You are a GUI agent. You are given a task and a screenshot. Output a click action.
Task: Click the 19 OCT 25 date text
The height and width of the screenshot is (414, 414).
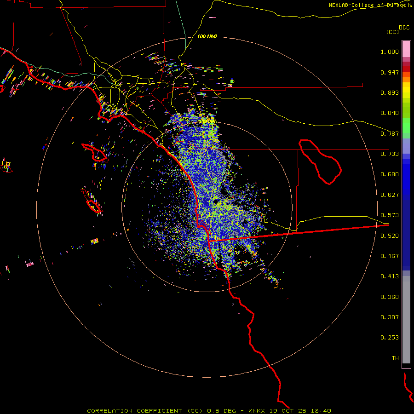pyautogui.click(x=288, y=411)
